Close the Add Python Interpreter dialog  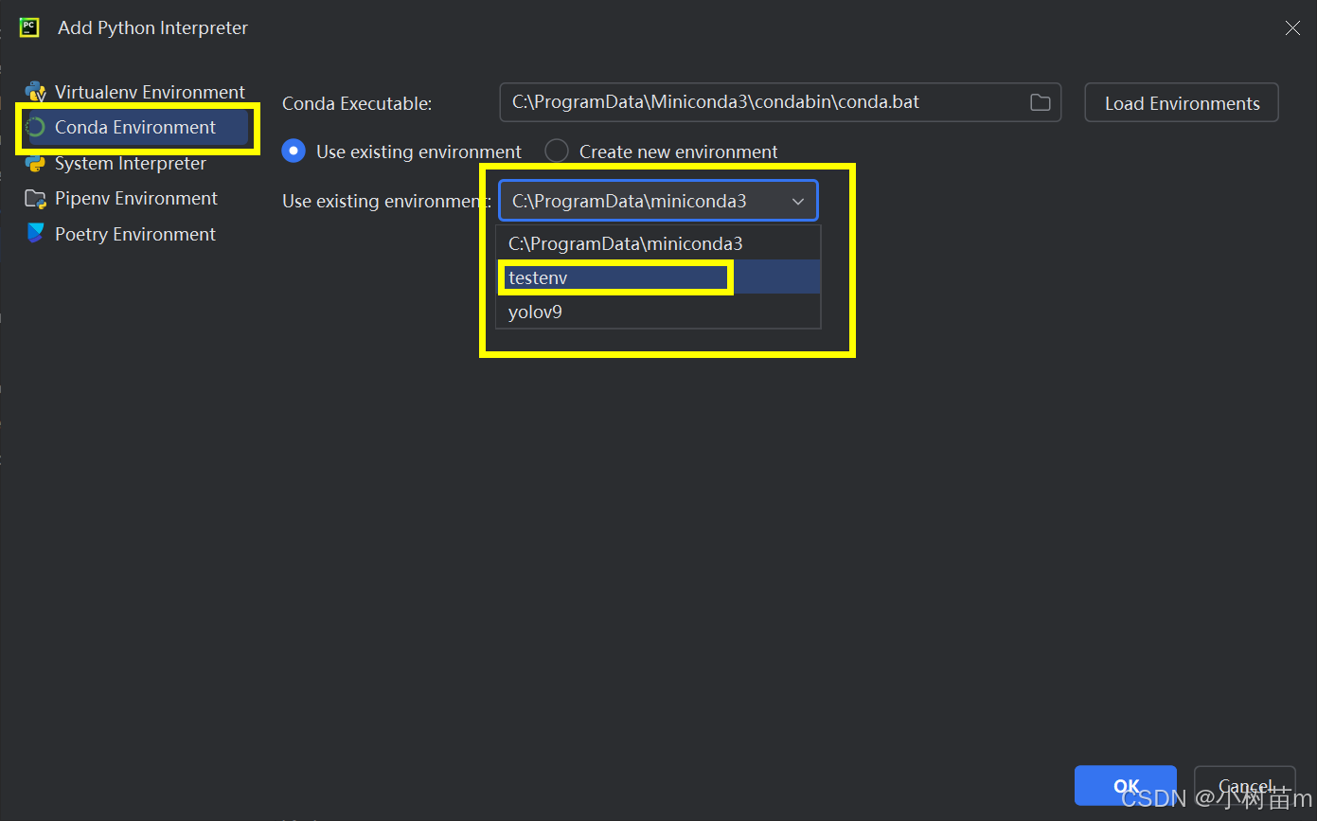coord(1292,28)
